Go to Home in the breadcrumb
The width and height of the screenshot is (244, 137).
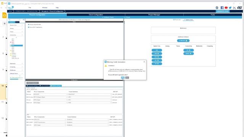pyautogui.click(x=10, y=11)
